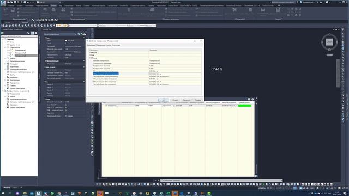This screenshot has height=196, width=349.
Task: Click the 32548.82 label in the drawing
Action: click(x=217, y=69)
